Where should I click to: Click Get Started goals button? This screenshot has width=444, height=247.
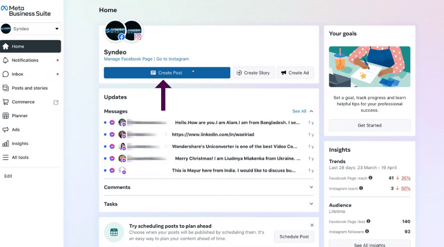(x=369, y=125)
